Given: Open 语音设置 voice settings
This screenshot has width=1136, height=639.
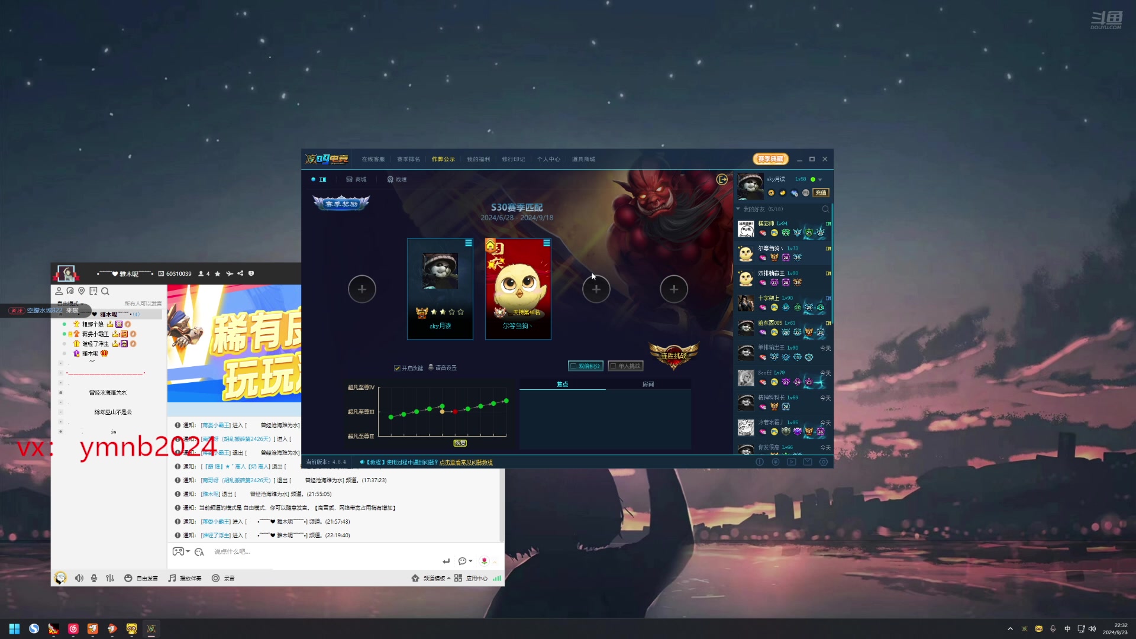Looking at the screenshot, I should (x=443, y=367).
